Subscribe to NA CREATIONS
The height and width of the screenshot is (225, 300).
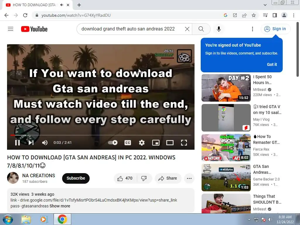76,178
